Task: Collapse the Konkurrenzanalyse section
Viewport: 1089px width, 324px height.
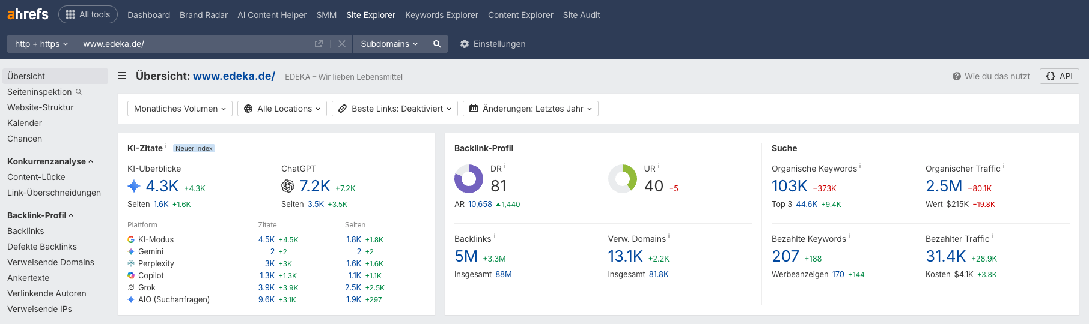Action: pyautogui.click(x=50, y=161)
